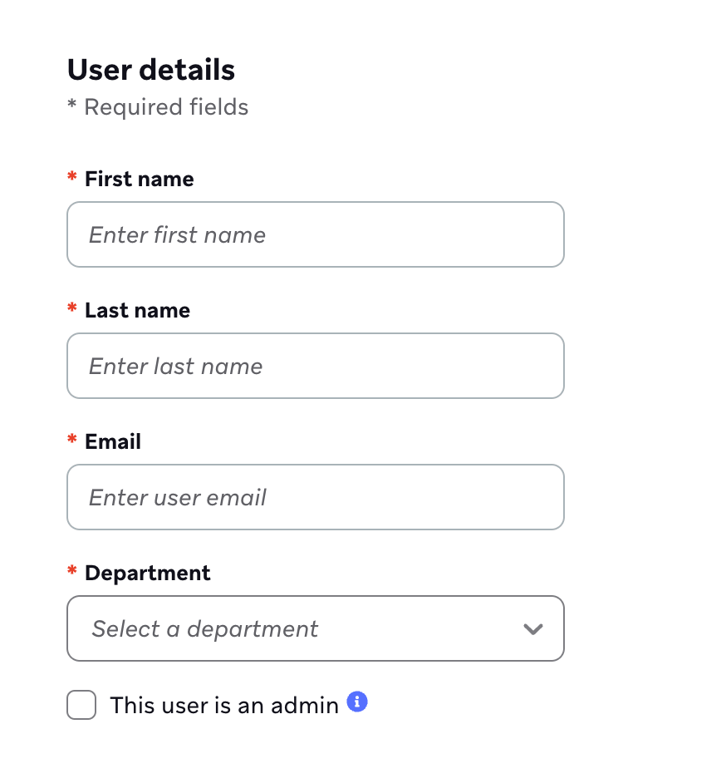Click the red asterisk beside Department
Image resolution: width=726 pixels, height=783 pixels.
tap(72, 572)
